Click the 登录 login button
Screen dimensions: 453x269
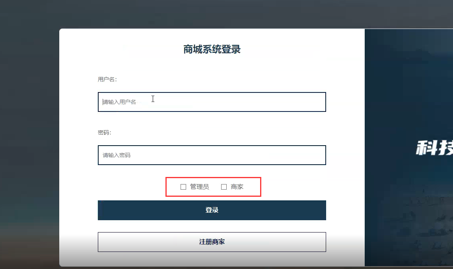tap(212, 210)
